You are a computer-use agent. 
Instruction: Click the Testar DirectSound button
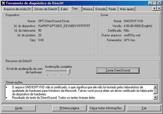(x=118, y=70)
